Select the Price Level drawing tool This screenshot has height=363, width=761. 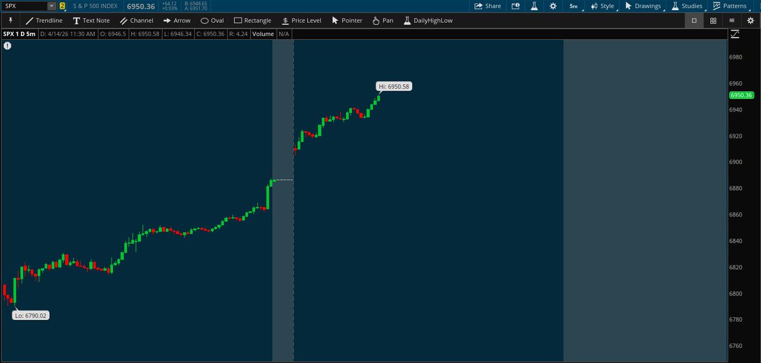click(x=301, y=20)
